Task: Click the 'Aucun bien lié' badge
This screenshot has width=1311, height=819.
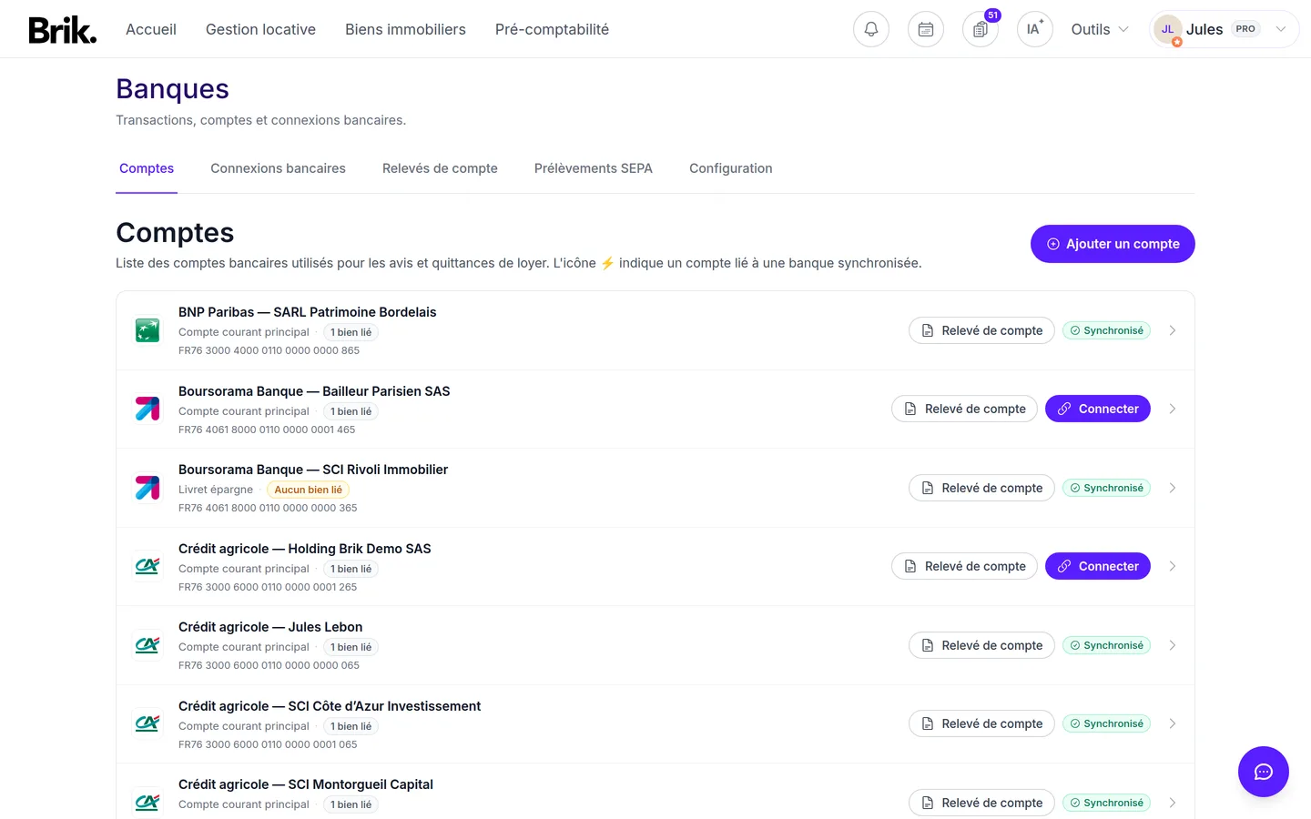Action: [309, 490]
